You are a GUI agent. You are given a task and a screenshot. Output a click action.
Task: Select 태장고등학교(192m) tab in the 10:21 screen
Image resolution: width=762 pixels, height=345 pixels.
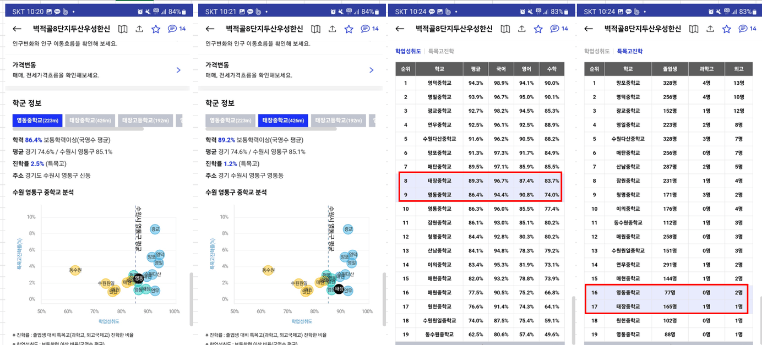338,121
